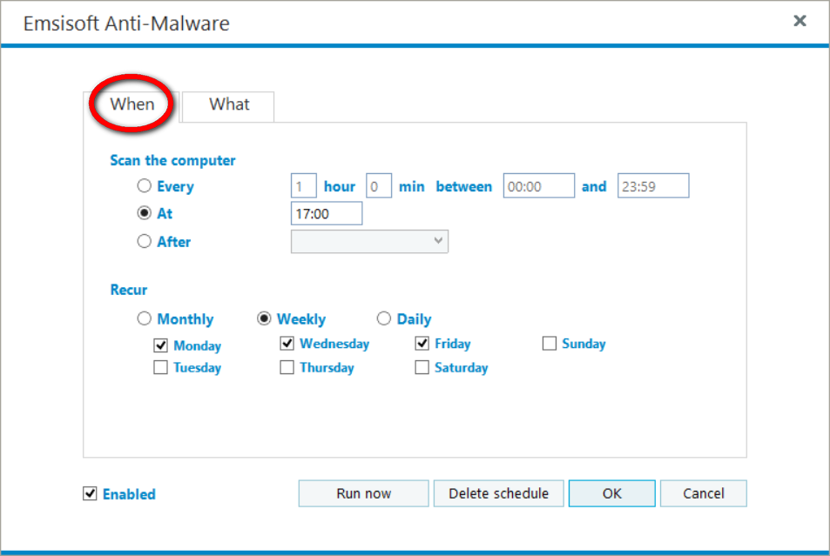
Task: Check the Saturday checkbox
Action: pyautogui.click(x=422, y=367)
